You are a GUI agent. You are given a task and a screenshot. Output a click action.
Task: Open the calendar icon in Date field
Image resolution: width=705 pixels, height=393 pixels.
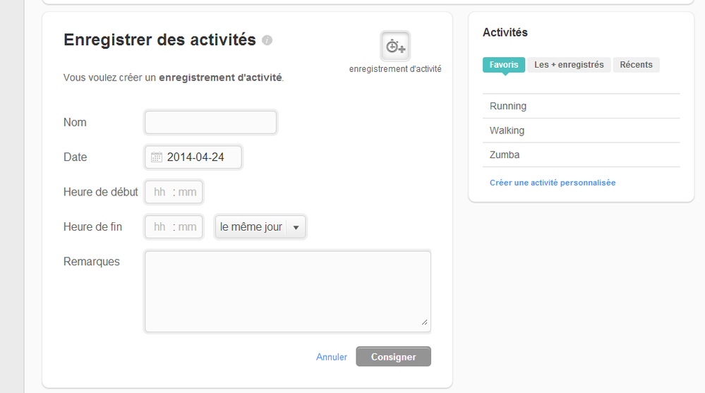(x=157, y=157)
